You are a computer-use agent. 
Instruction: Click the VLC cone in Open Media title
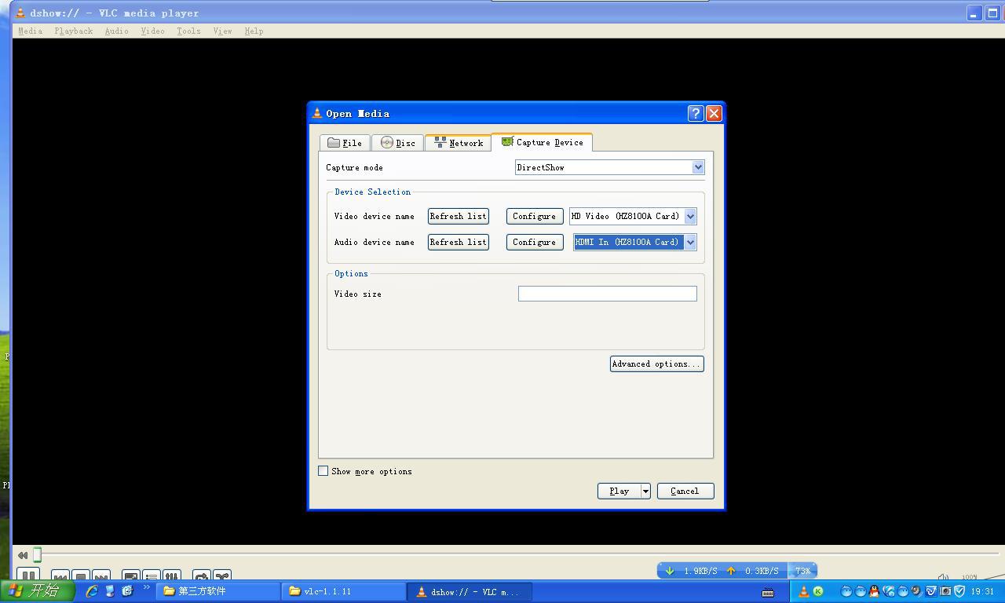click(x=317, y=113)
